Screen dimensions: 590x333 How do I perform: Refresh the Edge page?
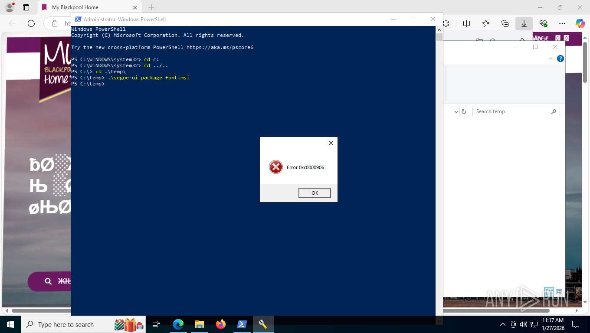tap(31, 23)
